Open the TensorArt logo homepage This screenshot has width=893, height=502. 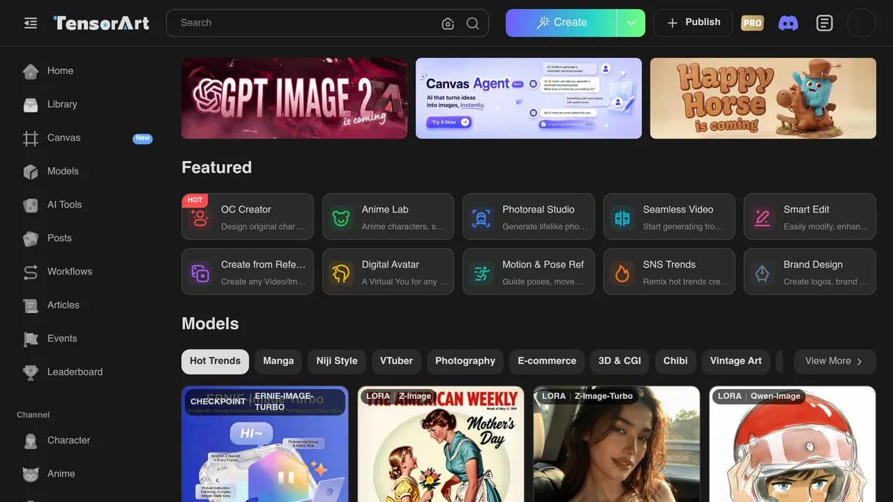click(x=101, y=23)
